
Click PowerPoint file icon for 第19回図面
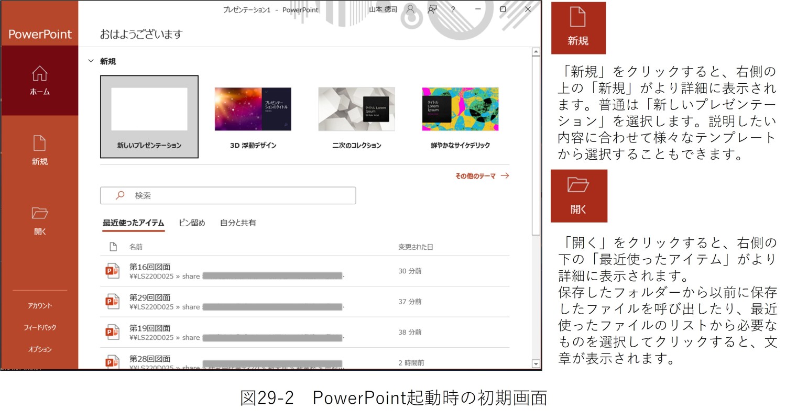point(113,332)
